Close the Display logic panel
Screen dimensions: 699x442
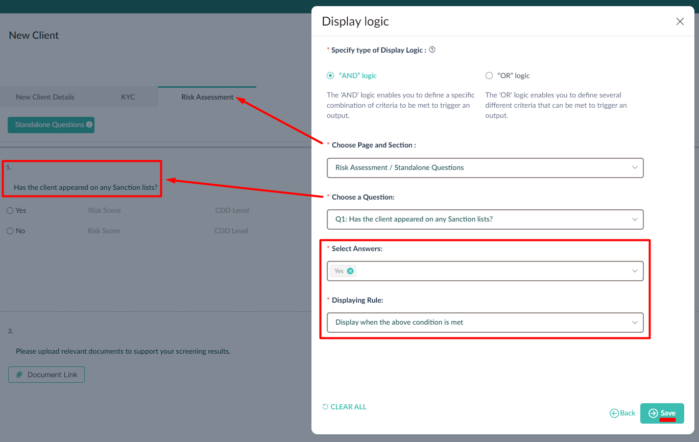click(x=680, y=21)
